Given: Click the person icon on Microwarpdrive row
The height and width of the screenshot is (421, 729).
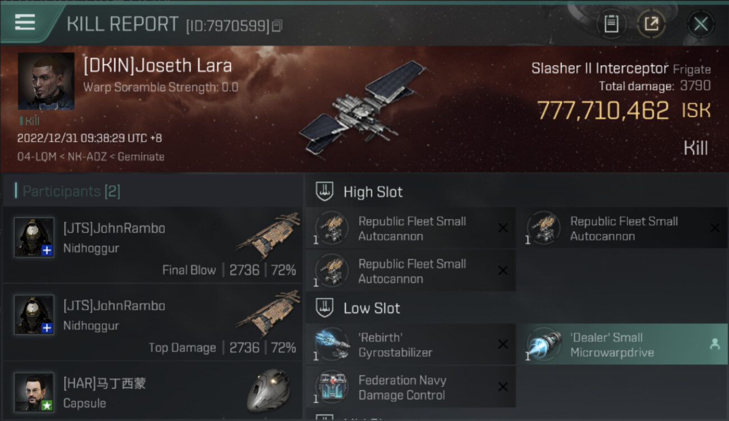Looking at the screenshot, I should (714, 345).
